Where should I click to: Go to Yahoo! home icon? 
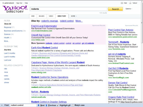pyautogui.click(x=130, y=3)
